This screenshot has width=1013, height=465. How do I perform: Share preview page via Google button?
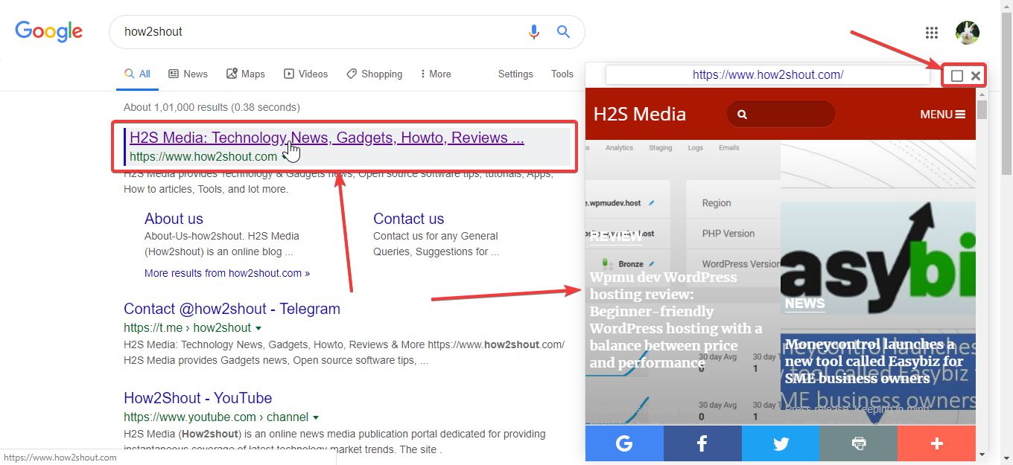[x=624, y=443]
